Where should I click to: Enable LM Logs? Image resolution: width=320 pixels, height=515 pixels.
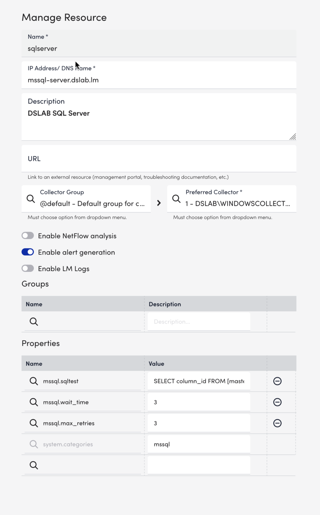[28, 268]
